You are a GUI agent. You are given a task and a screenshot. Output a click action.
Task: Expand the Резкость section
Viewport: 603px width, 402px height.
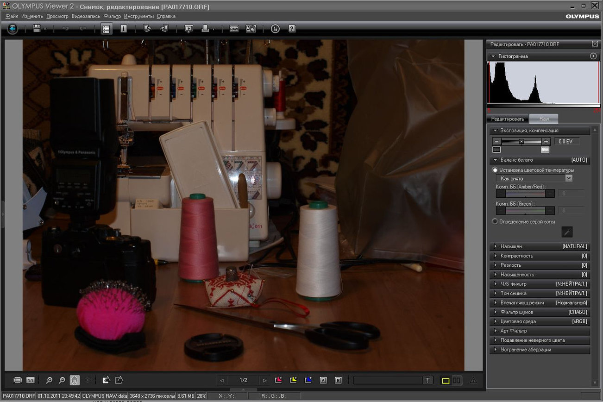tap(540, 265)
